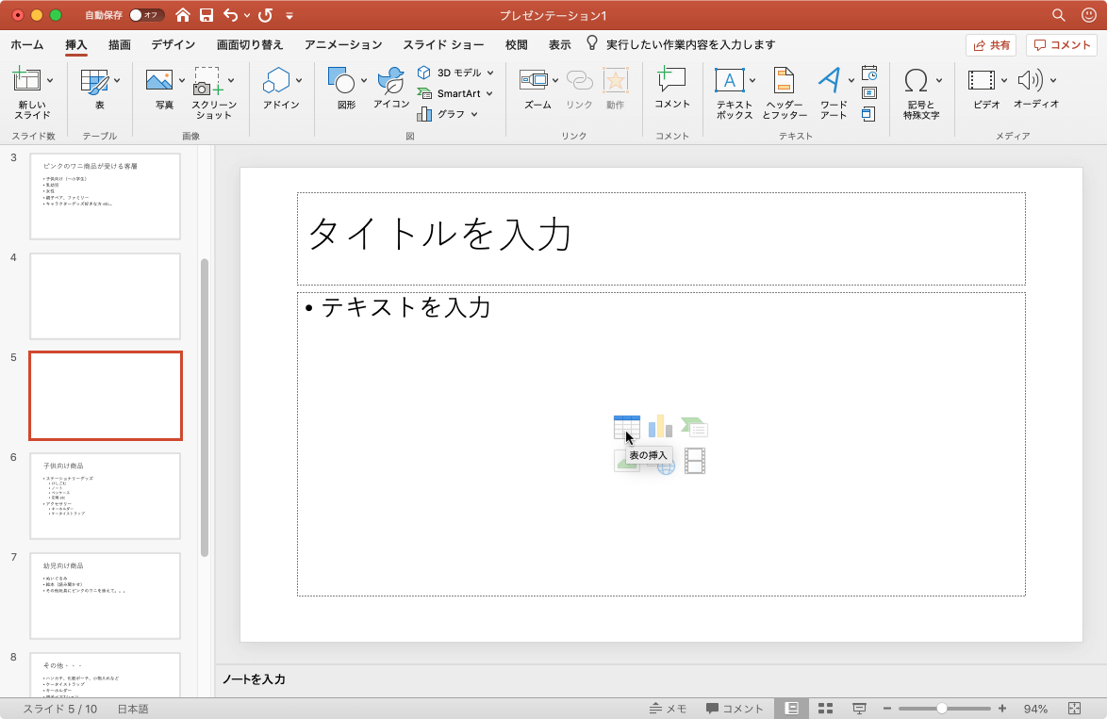This screenshot has height=719, width=1107.
Task: Insert SmartArt graphic from placeholder icon
Action: [x=694, y=427]
